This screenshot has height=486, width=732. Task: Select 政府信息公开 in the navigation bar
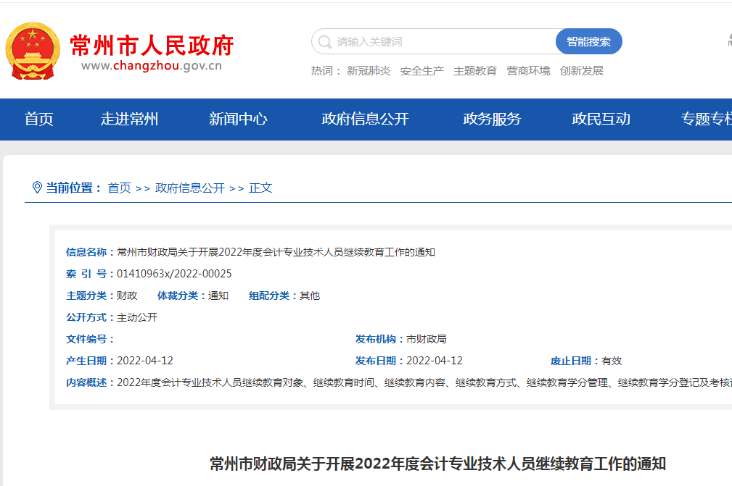coord(365,120)
